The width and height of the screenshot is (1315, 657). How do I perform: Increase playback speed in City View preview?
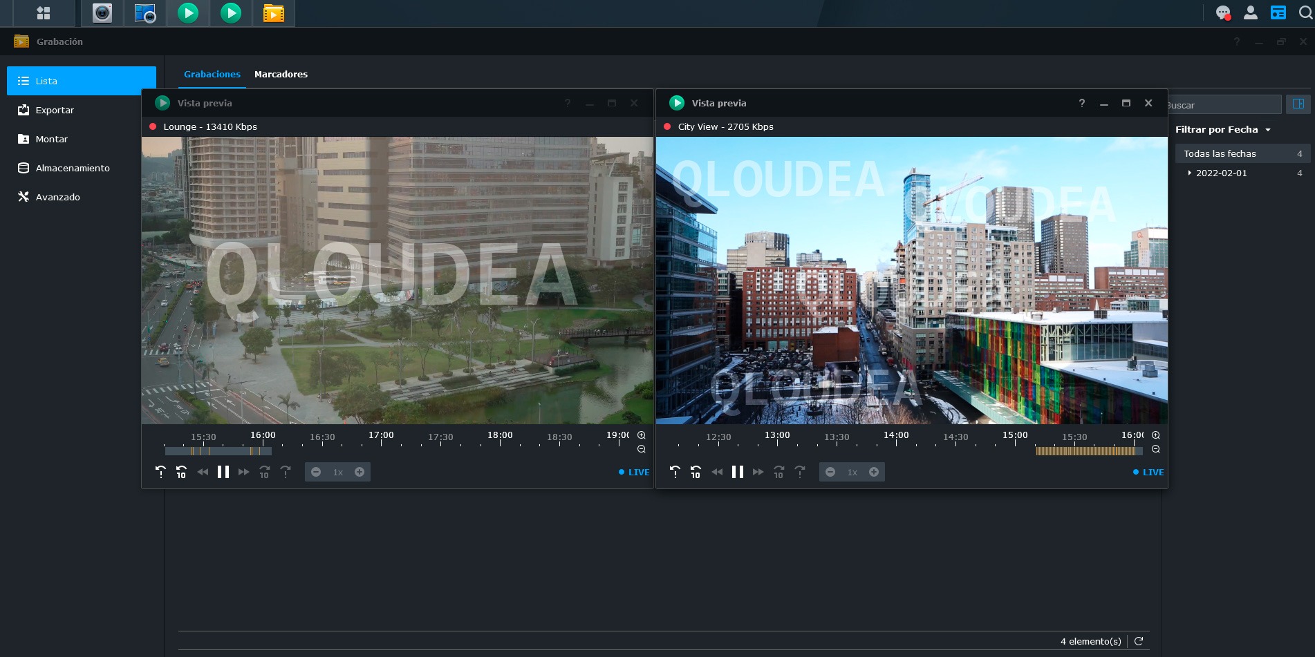tap(874, 472)
